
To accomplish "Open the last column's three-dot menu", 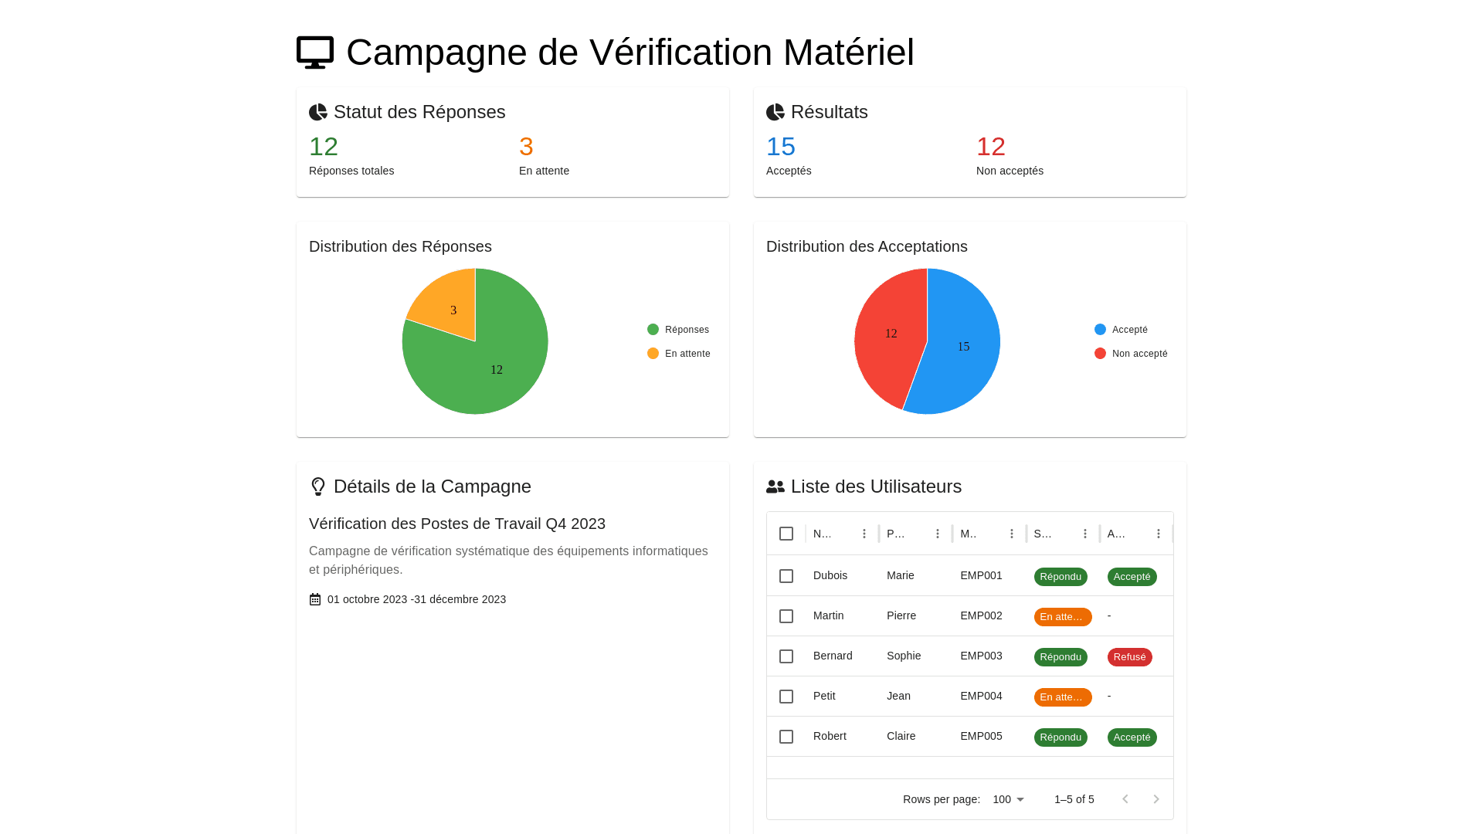I will pos(1159,534).
